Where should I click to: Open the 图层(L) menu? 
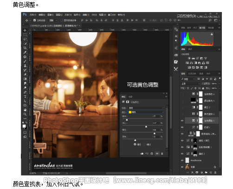pos(59,15)
